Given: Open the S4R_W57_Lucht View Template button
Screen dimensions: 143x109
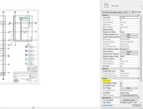Looking at the screenshot, I should pyautogui.click(x=129, y=100).
